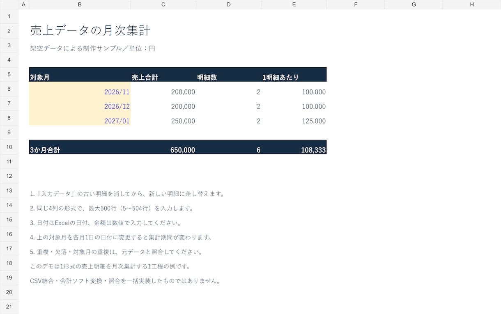Image resolution: width=501 pixels, height=314 pixels.
Task: Click 100,000 per-detail in 2026/12 row
Action: [x=294, y=103]
